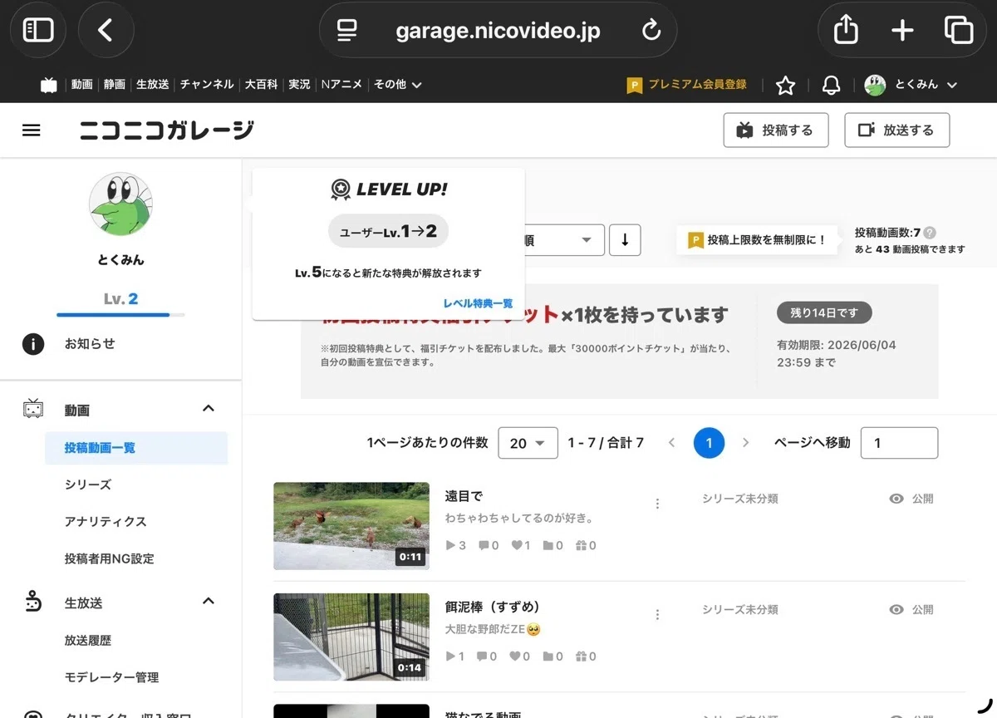Screen dimensions: 997x718
Task: Show the tab overview
Action: coord(959,31)
